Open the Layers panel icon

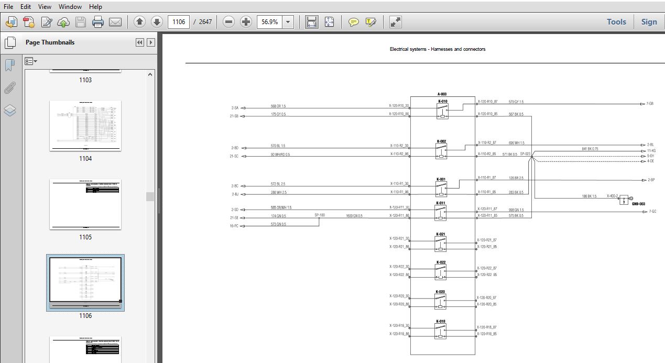(x=9, y=110)
